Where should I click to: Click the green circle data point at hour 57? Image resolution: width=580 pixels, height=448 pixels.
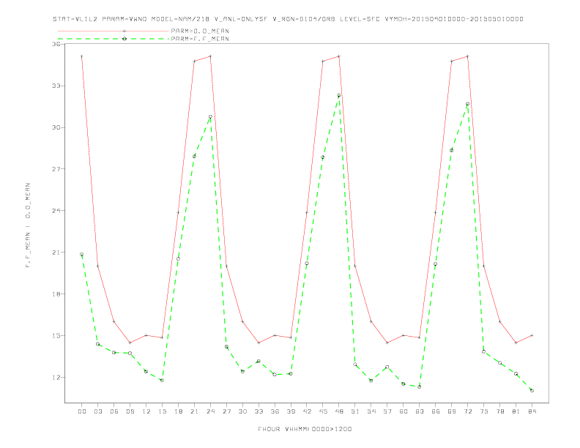(x=387, y=367)
